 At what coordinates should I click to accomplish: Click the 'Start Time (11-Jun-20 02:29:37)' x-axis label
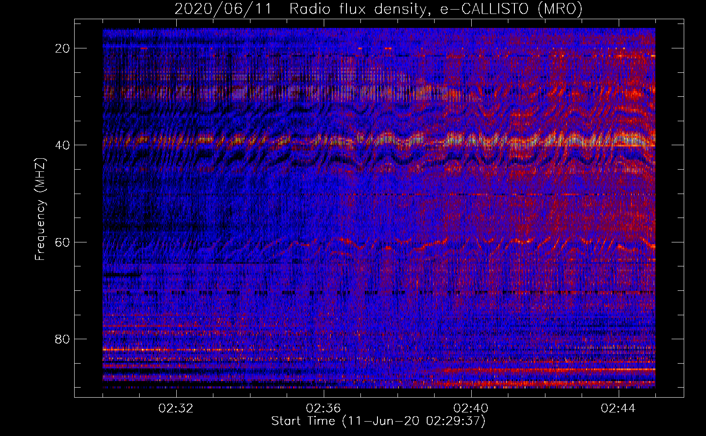click(378, 421)
